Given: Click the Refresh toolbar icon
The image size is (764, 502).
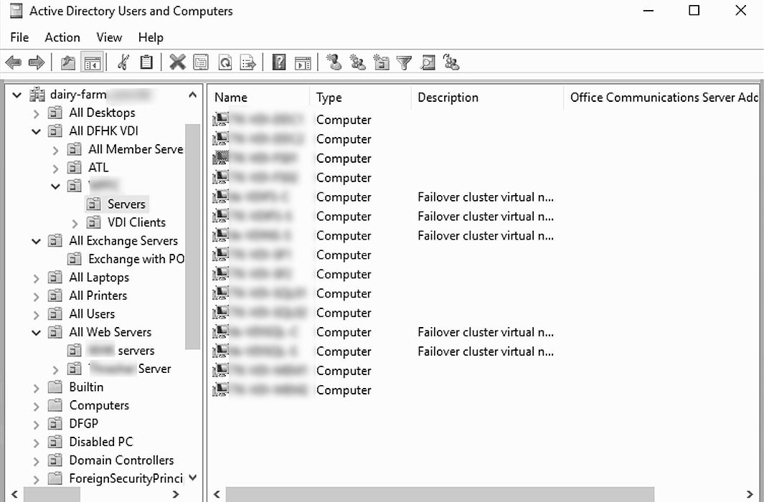Looking at the screenshot, I should (x=225, y=62).
